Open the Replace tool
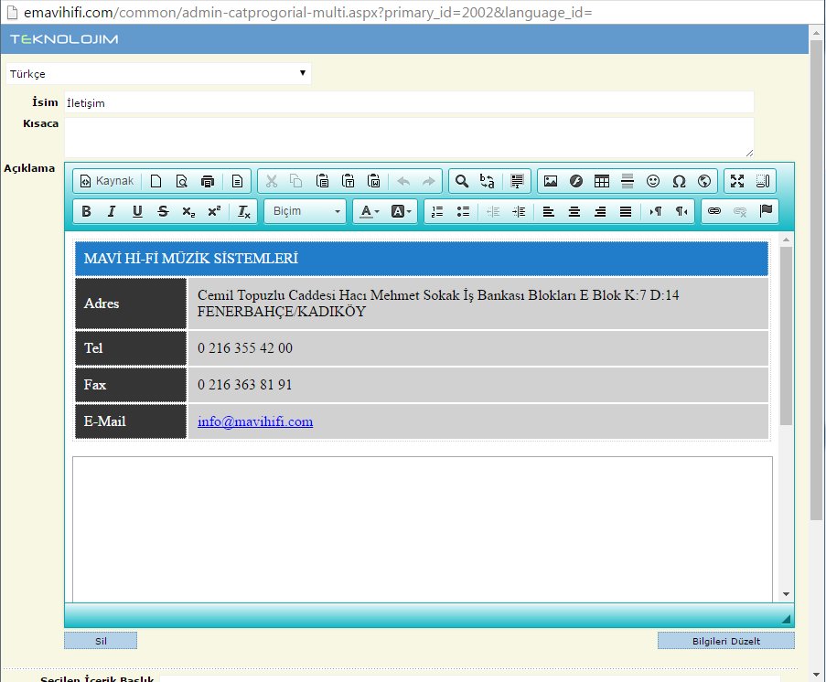The width and height of the screenshot is (826, 682). coord(488,181)
